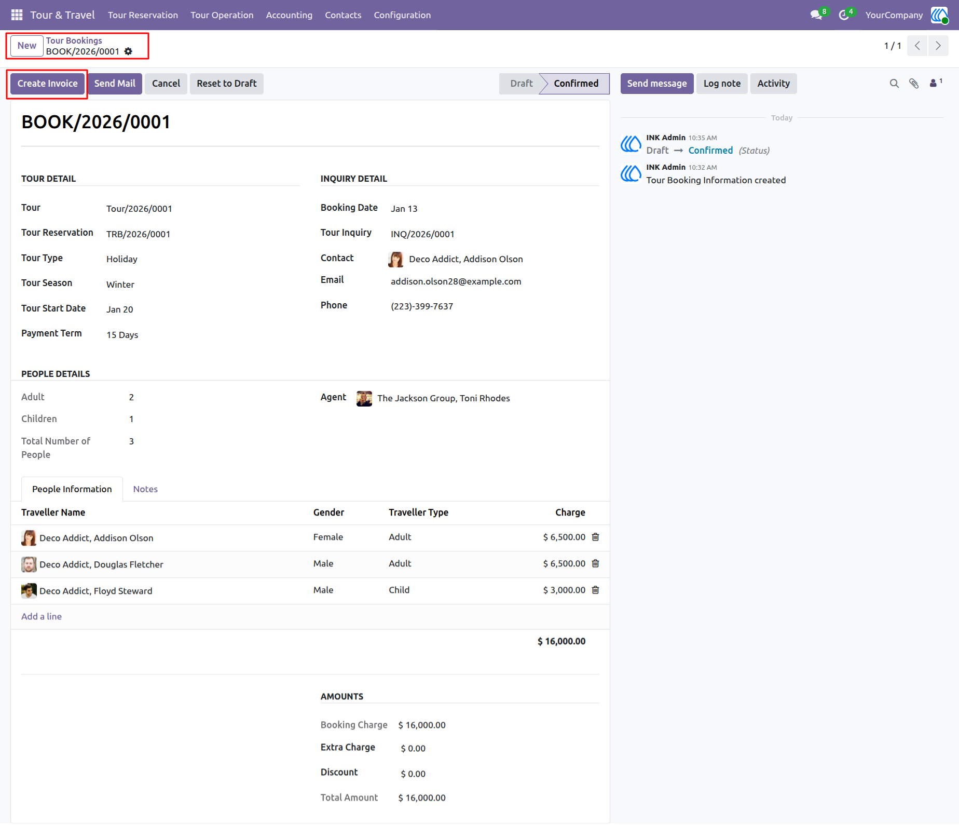Open Tour Bookings breadcrumb link
This screenshot has height=825, width=959.
74,40
